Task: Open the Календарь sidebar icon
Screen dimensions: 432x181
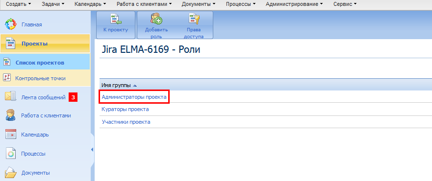Action: tap(11, 135)
